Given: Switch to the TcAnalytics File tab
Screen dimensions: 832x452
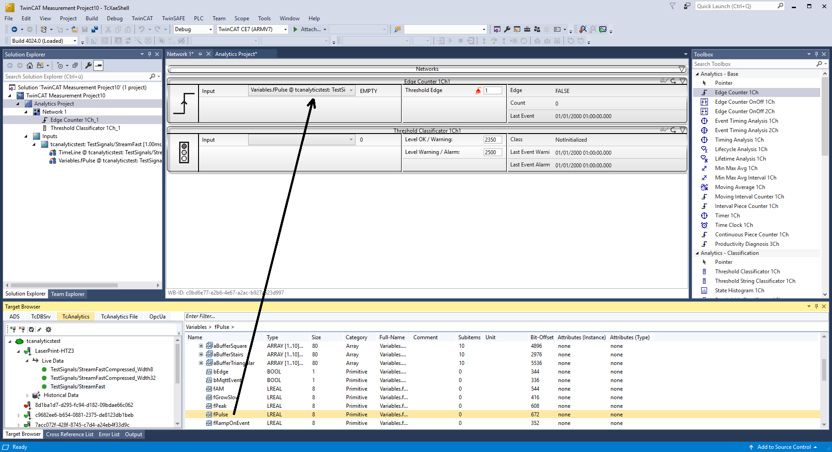Looking at the screenshot, I should click(119, 317).
